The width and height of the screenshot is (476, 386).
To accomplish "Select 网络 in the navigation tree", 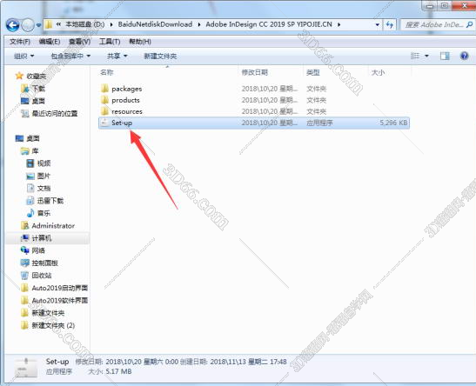I will pos(38,250).
